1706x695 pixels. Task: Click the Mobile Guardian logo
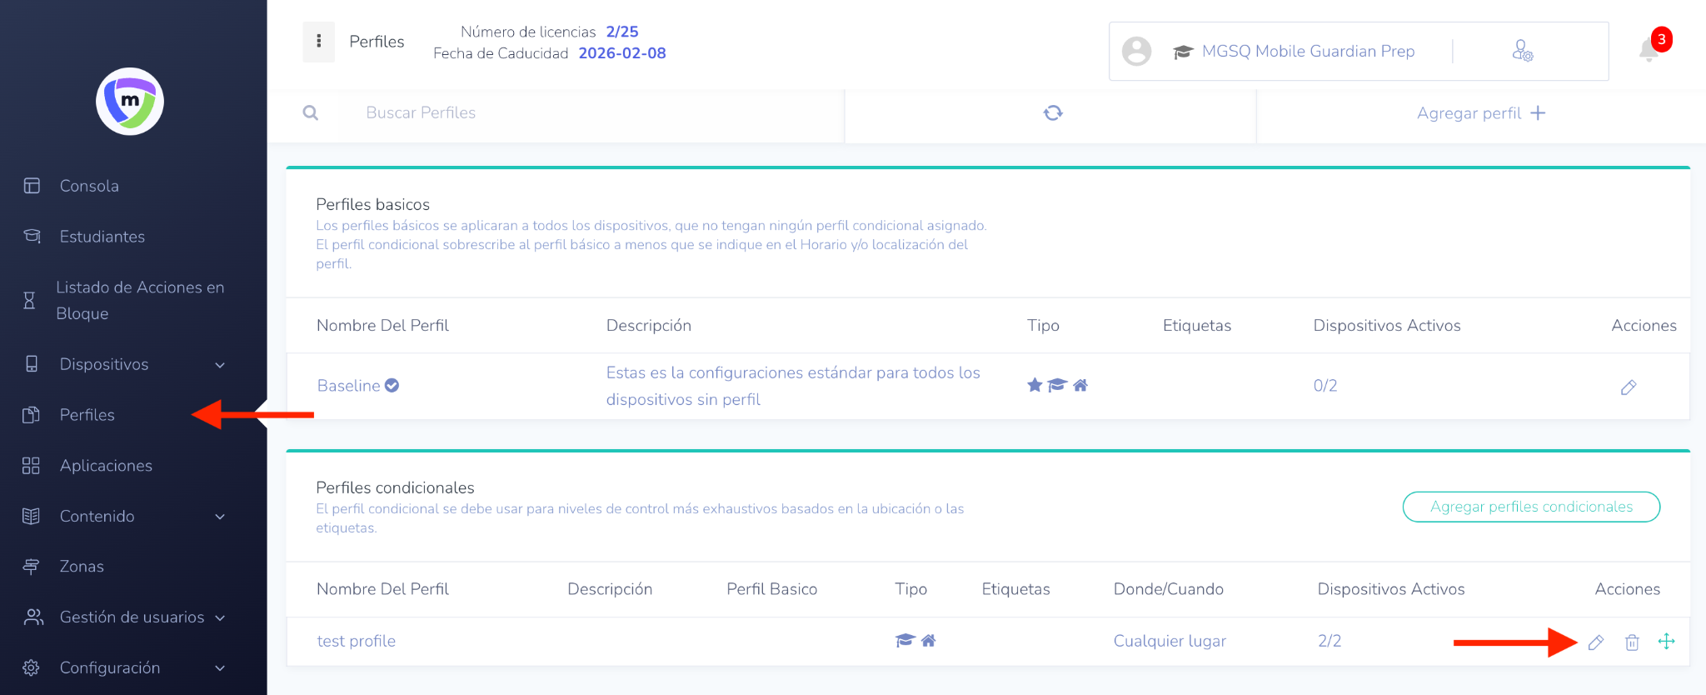coord(130,102)
